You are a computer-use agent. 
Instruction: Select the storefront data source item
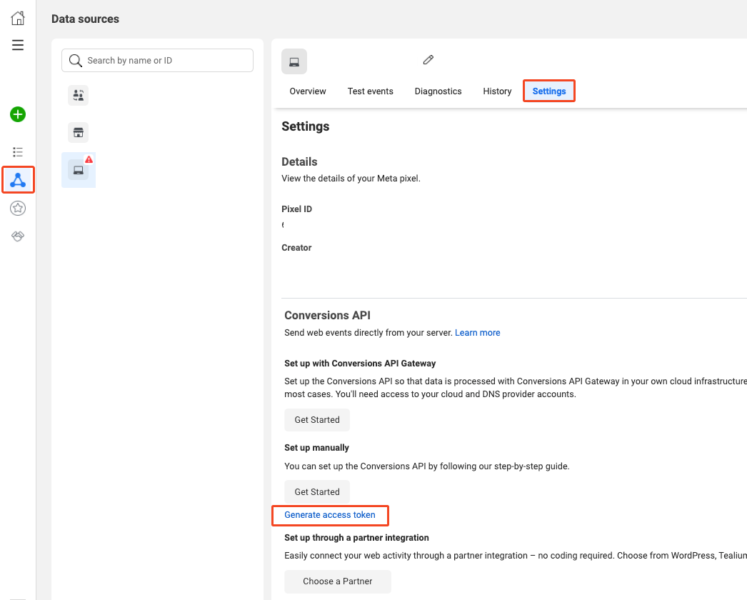(x=79, y=132)
